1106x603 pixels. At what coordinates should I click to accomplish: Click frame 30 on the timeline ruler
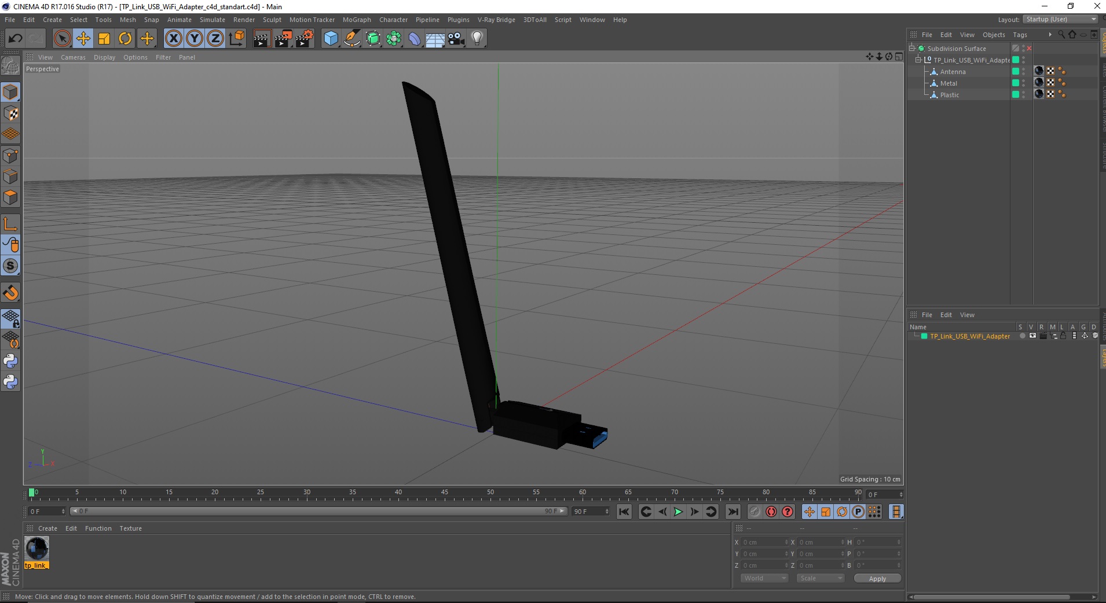(x=306, y=493)
